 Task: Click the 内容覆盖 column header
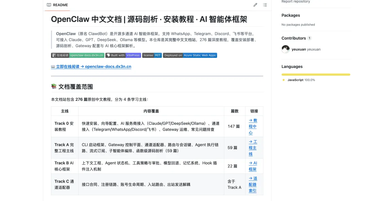click(x=151, y=111)
